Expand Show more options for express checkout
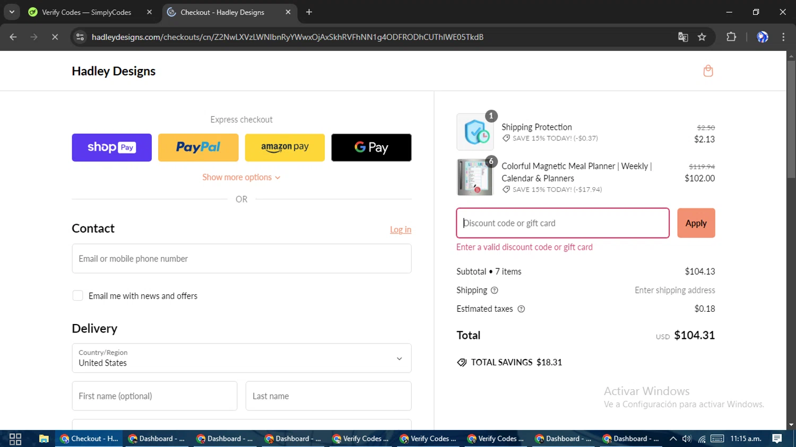This screenshot has height=447, width=796. pos(241,177)
